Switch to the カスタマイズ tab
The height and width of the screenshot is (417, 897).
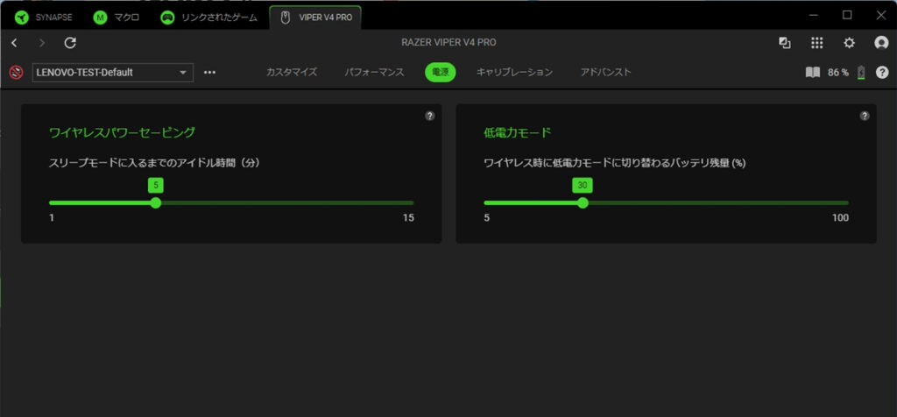pyautogui.click(x=292, y=73)
